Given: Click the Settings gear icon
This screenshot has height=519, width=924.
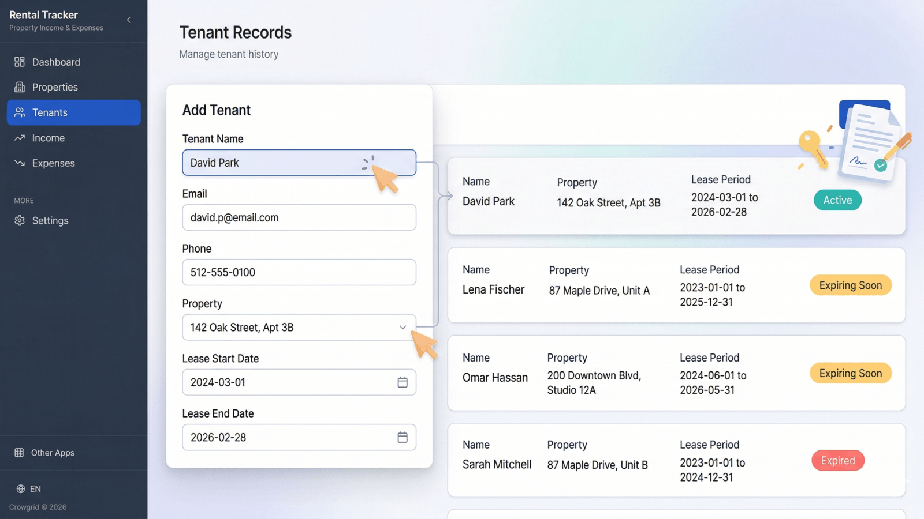Looking at the screenshot, I should pos(20,220).
